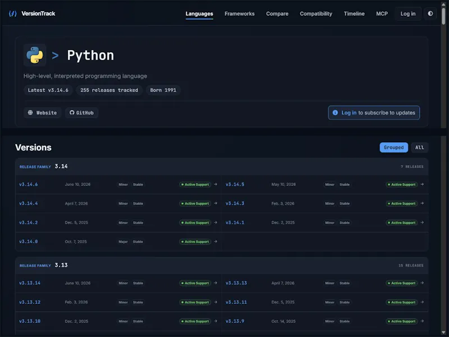Image resolution: width=449 pixels, height=337 pixels.
Task: Click the info icon in subscribe banner
Action: coord(335,113)
